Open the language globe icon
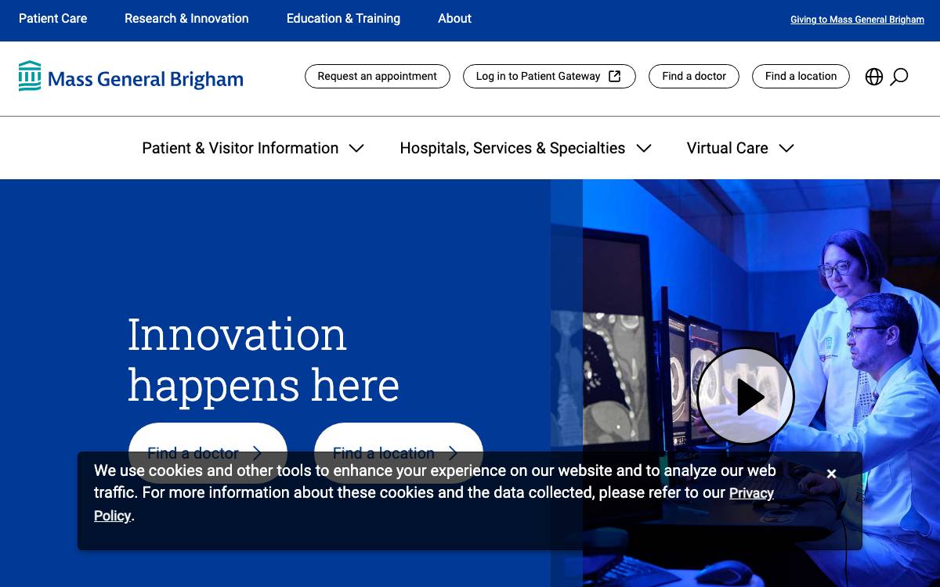 (x=874, y=76)
